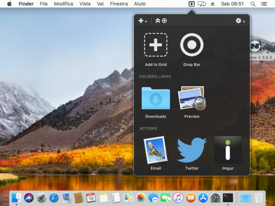Open Calendar in the Dock
This screenshot has width=275, height=206.
[91, 198]
